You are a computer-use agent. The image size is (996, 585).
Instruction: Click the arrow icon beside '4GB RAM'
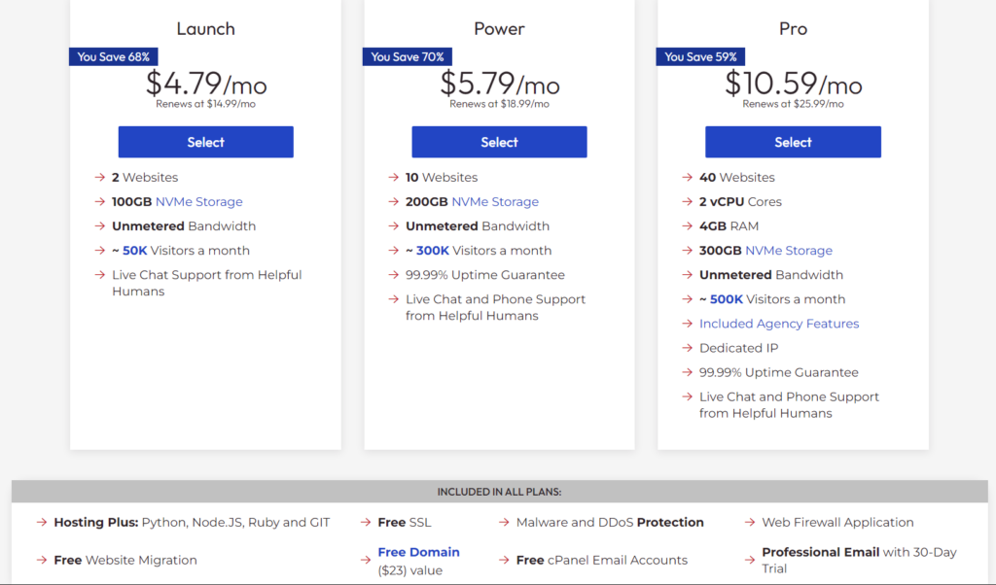tap(687, 225)
